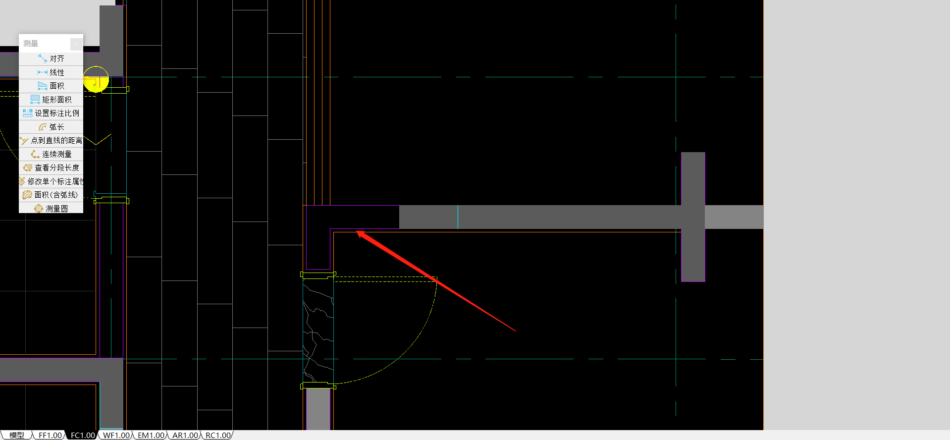Image resolution: width=950 pixels, height=440 pixels.
Task: Close the 测量 measurement panel
Action: click(76, 44)
